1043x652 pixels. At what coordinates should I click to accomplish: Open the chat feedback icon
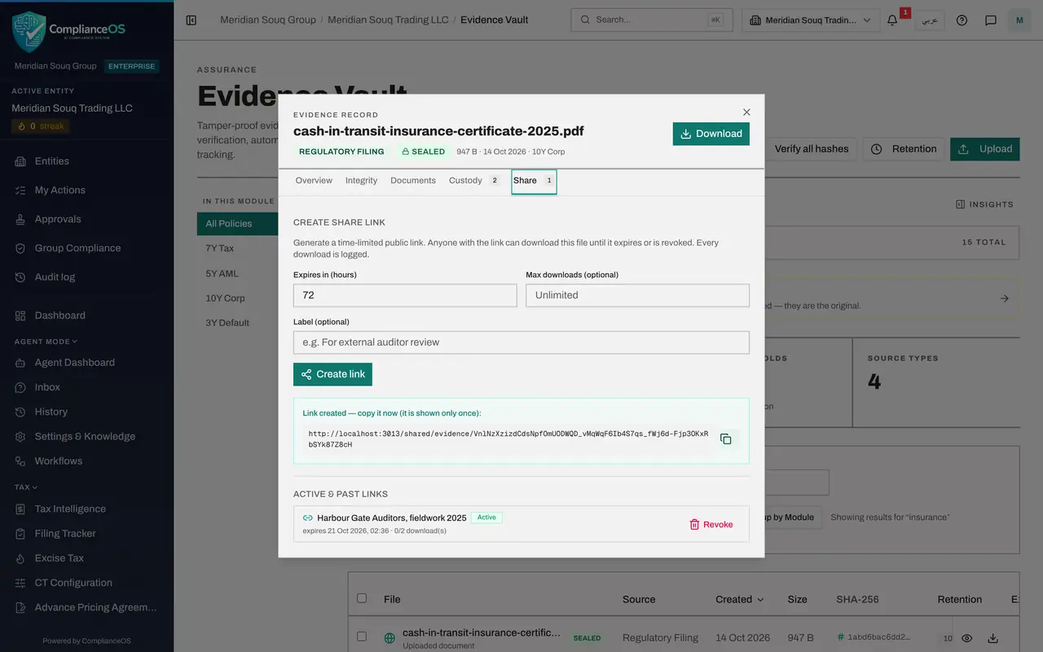[x=991, y=20]
